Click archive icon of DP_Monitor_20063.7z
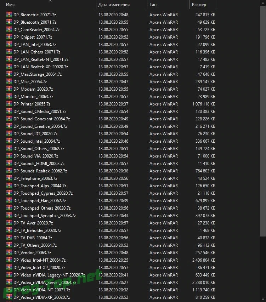Viewport: 266px width, 302px height. click(x=9, y=97)
